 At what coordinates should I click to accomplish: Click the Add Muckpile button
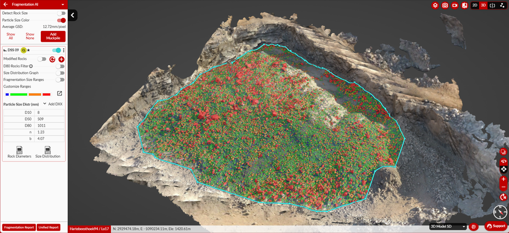53,36
